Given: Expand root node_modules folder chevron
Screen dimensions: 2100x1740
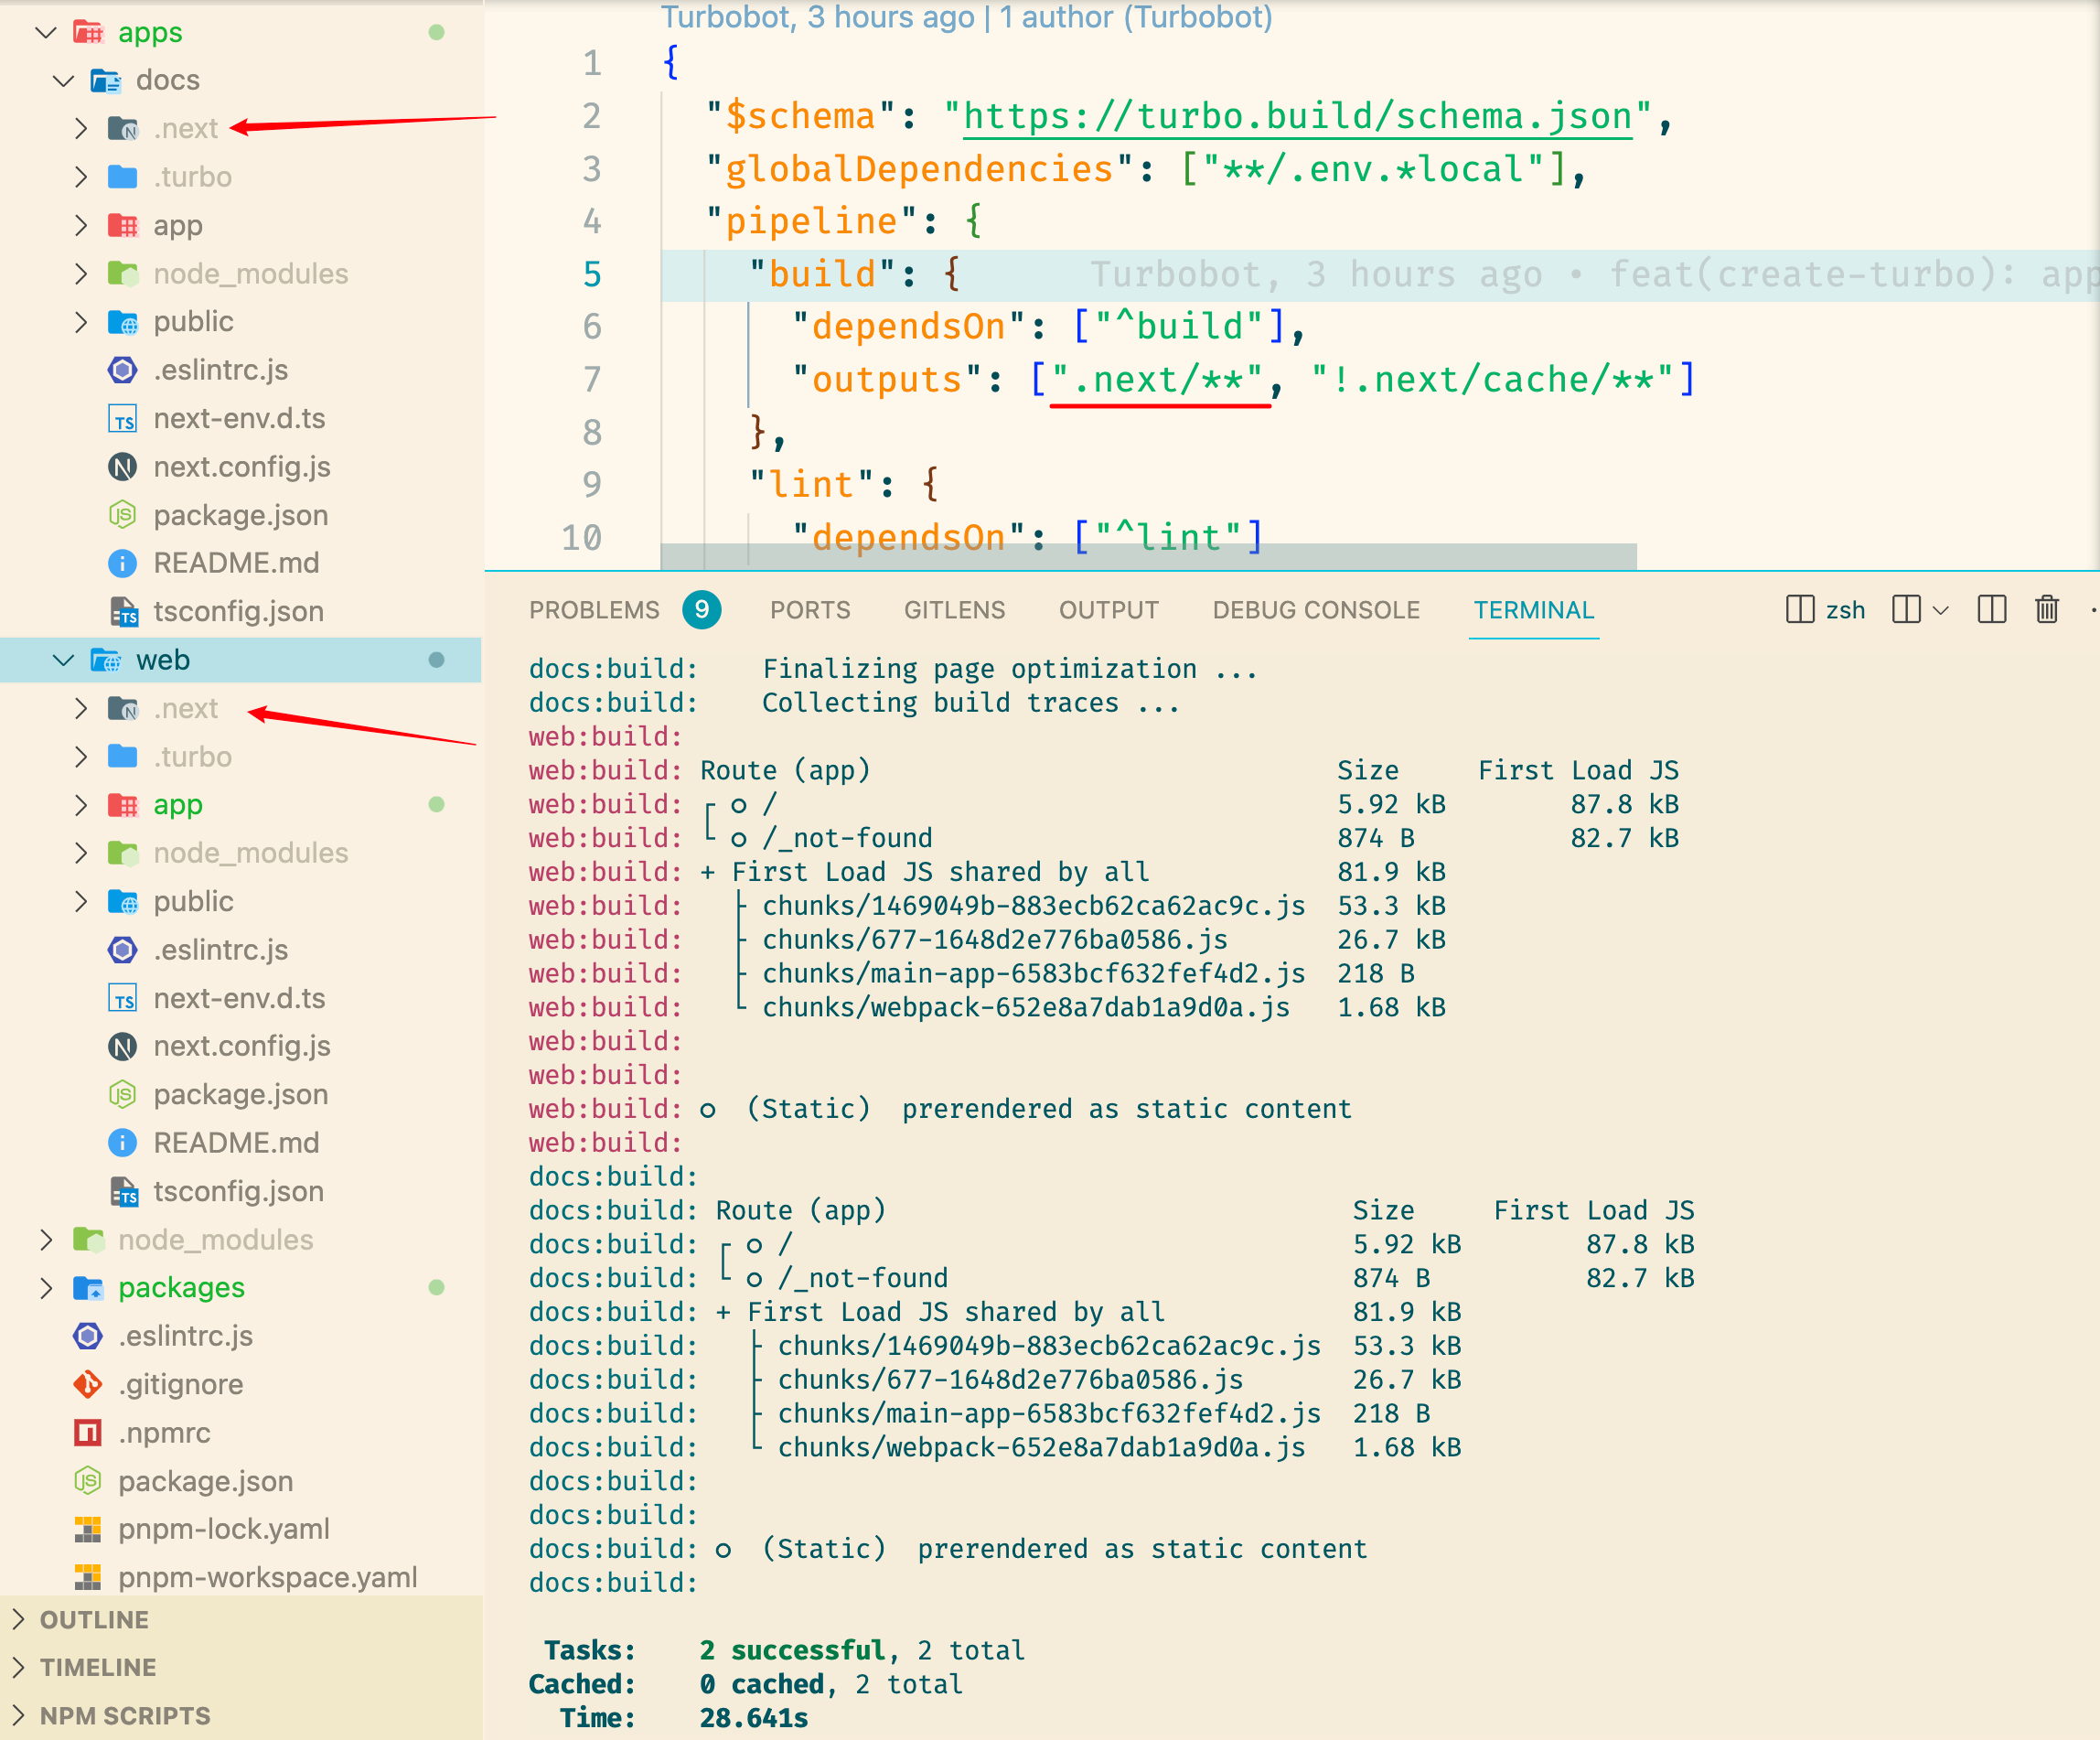Looking at the screenshot, I should point(46,1239).
